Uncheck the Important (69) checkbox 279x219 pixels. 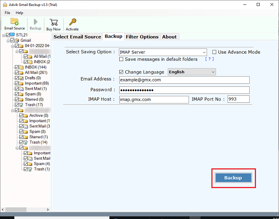pyautogui.click(x=17, y=83)
